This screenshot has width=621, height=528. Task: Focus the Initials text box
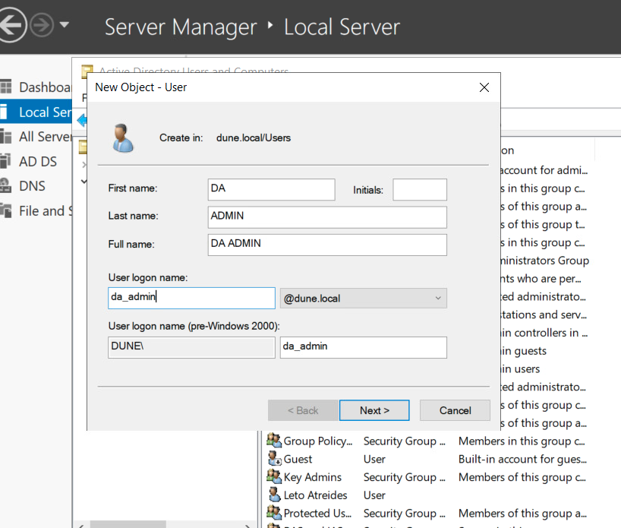pyautogui.click(x=419, y=189)
